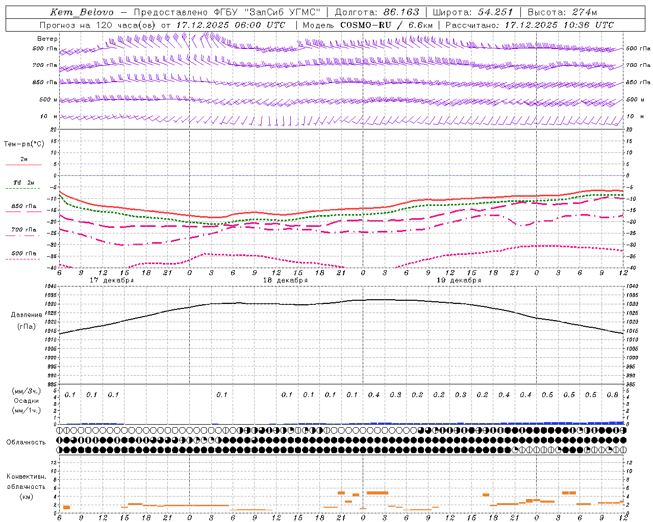Click the "Ветер" wind panel label
The width and height of the screenshot is (653, 522).
click(47, 39)
